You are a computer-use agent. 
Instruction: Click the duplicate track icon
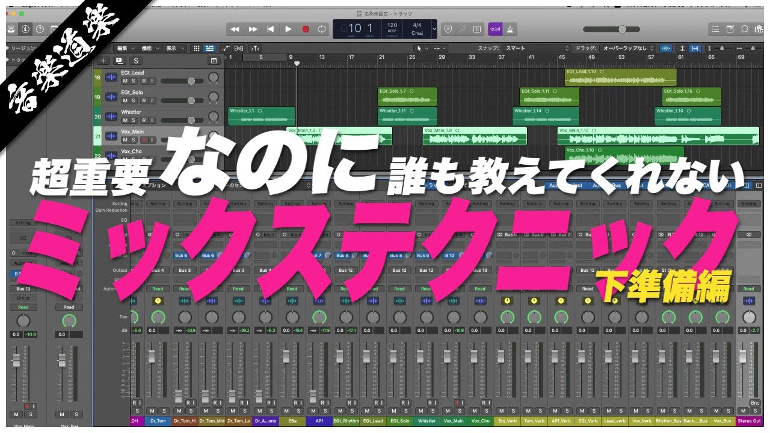click(x=119, y=61)
